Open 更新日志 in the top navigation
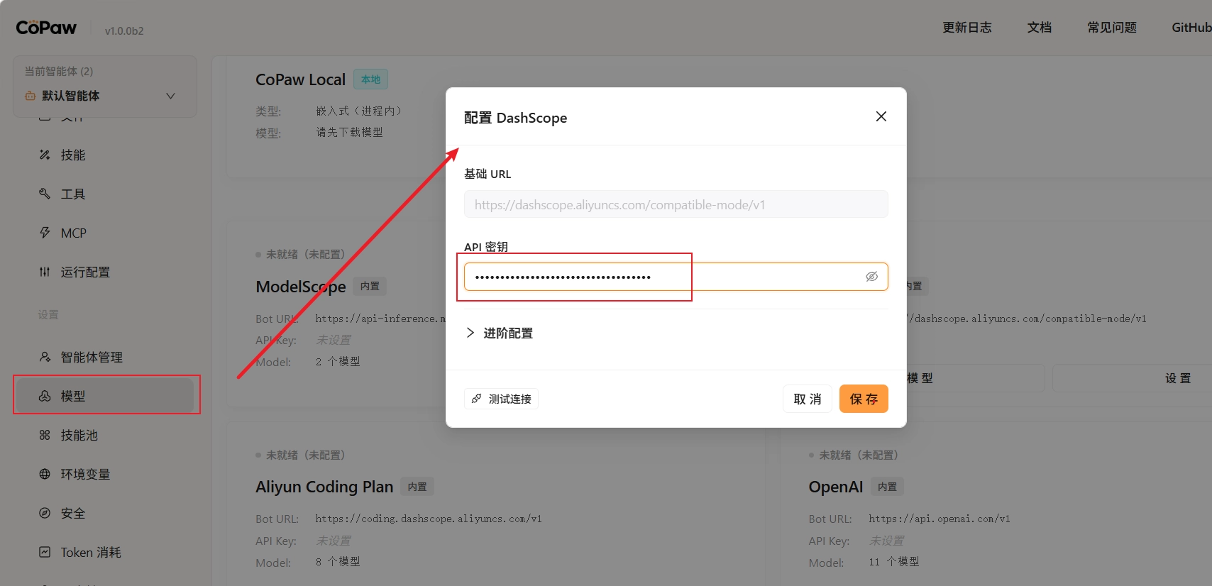The image size is (1212, 586). coord(966,28)
